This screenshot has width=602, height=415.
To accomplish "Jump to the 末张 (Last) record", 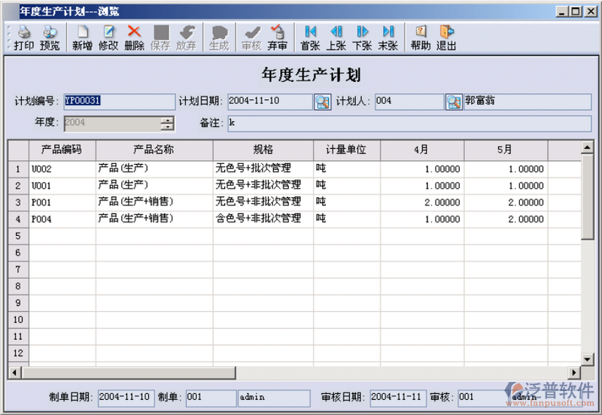I will (388, 38).
